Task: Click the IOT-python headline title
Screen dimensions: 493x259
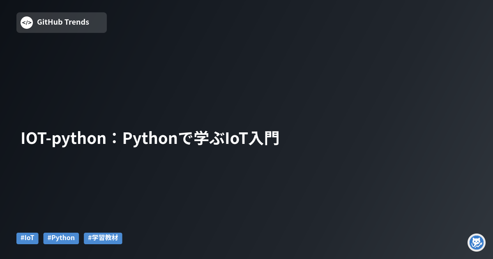Action: tap(150, 139)
